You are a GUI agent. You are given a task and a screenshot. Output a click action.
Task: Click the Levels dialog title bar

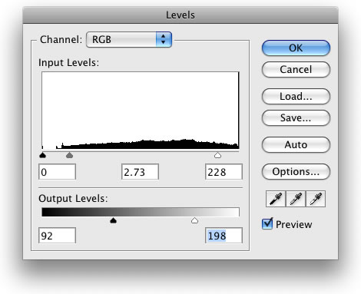pos(180,15)
